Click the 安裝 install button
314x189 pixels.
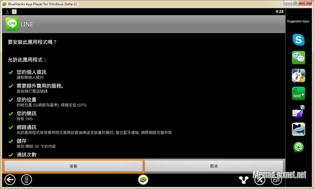pos(73,166)
